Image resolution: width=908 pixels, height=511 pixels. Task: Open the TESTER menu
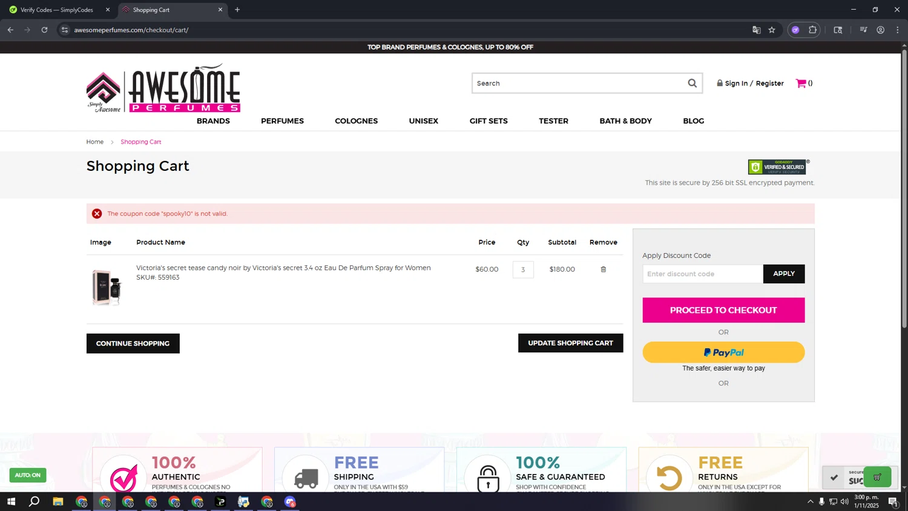tap(553, 121)
